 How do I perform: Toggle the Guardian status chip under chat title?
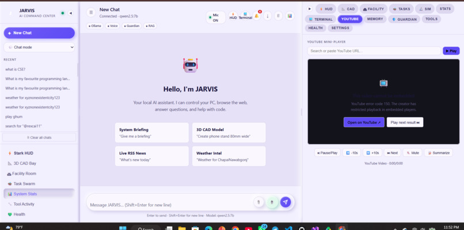pyautogui.click(x=132, y=26)
